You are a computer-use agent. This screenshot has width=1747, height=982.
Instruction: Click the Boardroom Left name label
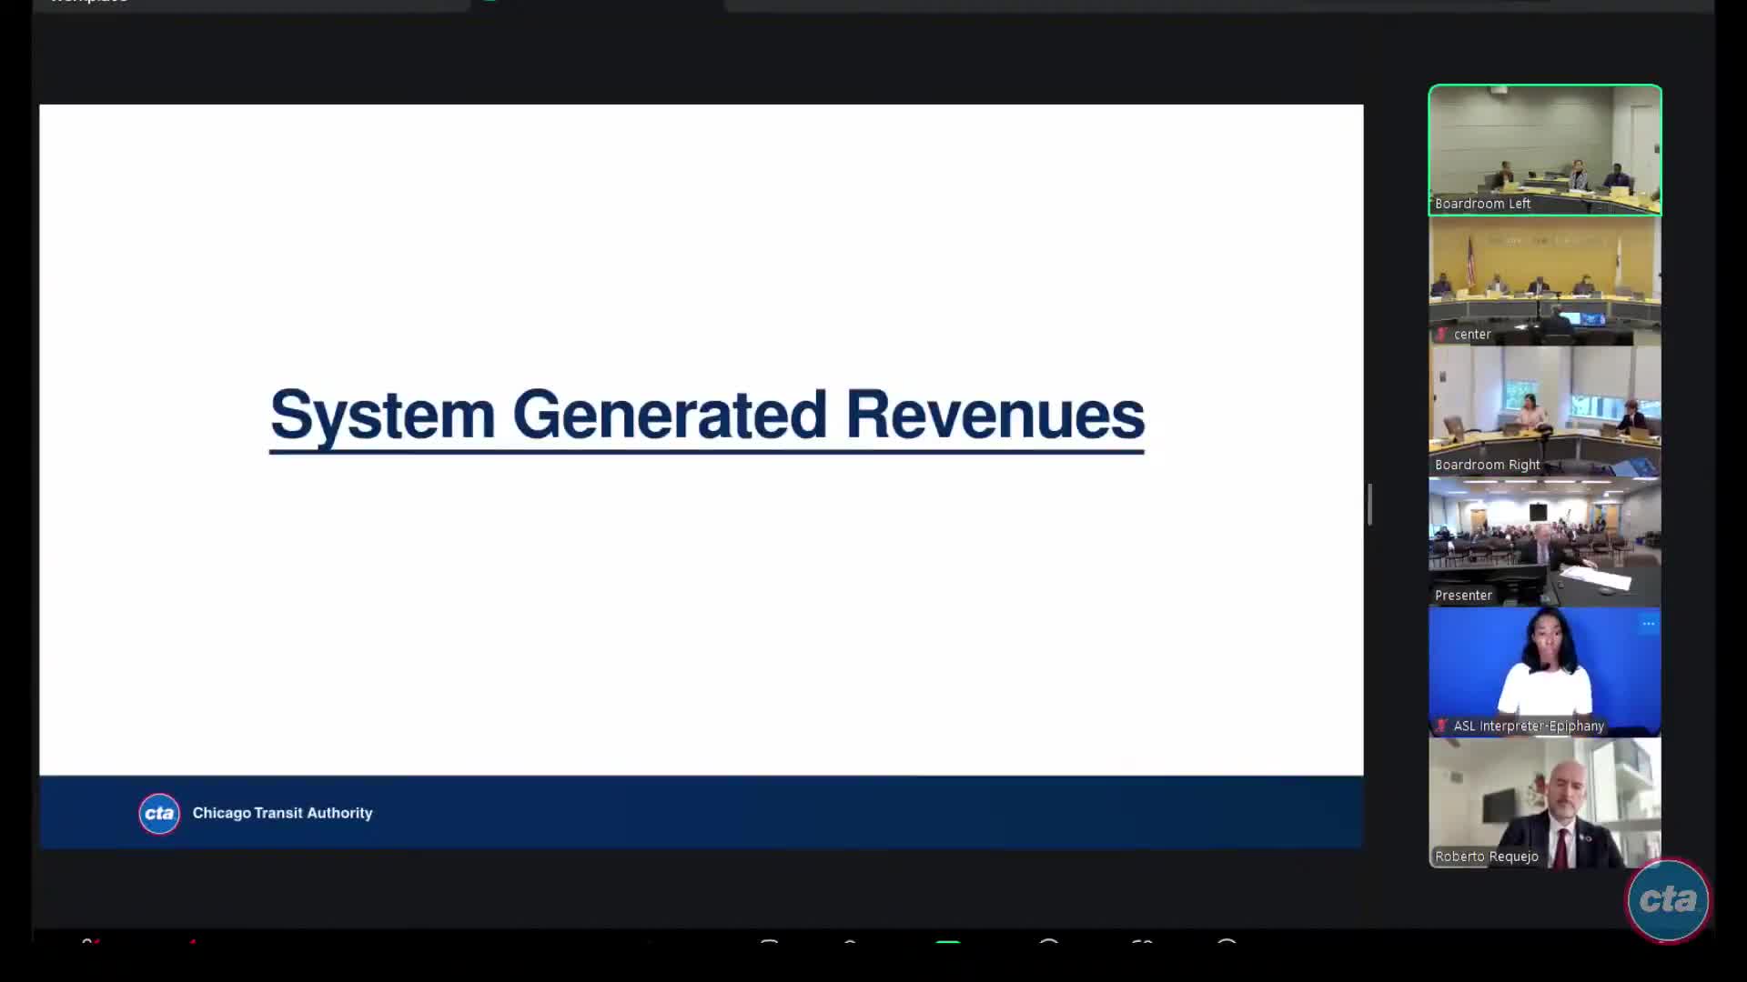[1482, 204]
